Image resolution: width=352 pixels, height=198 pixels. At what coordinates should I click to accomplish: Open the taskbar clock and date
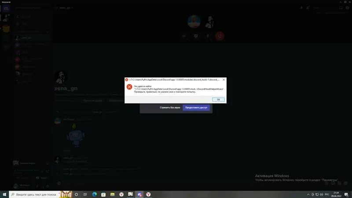pyautogui.click(x=336, y=194)
